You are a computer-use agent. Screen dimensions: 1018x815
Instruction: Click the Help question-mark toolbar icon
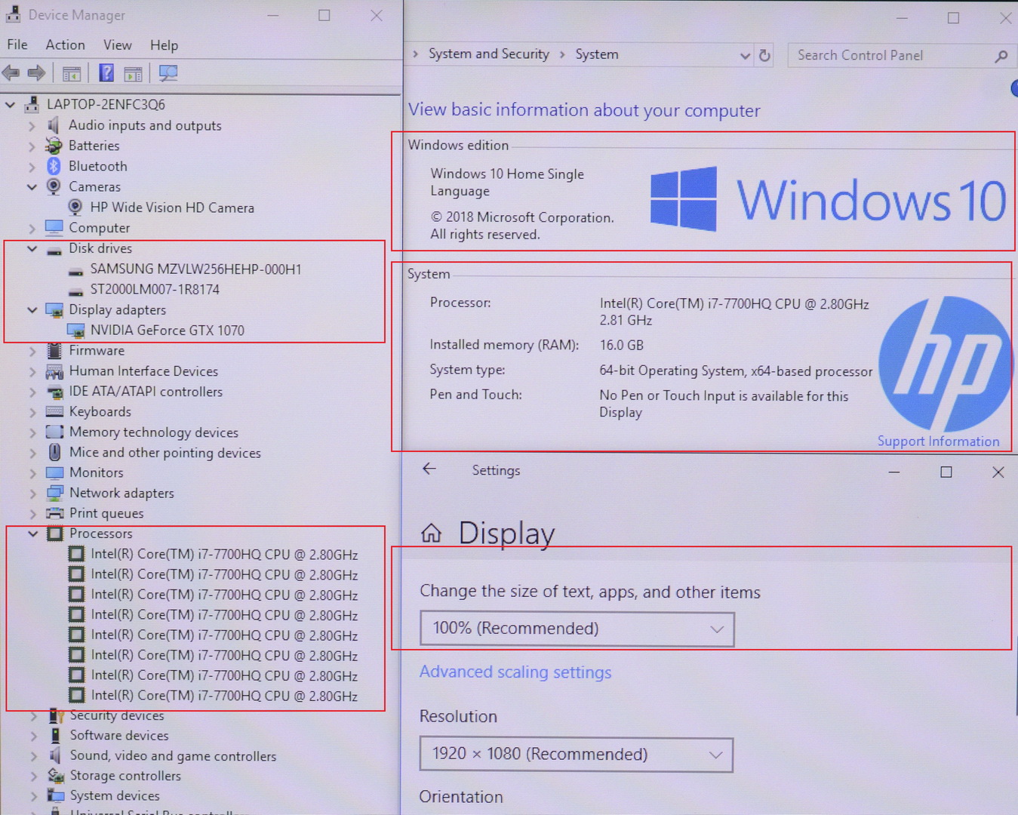coord(106,73)
